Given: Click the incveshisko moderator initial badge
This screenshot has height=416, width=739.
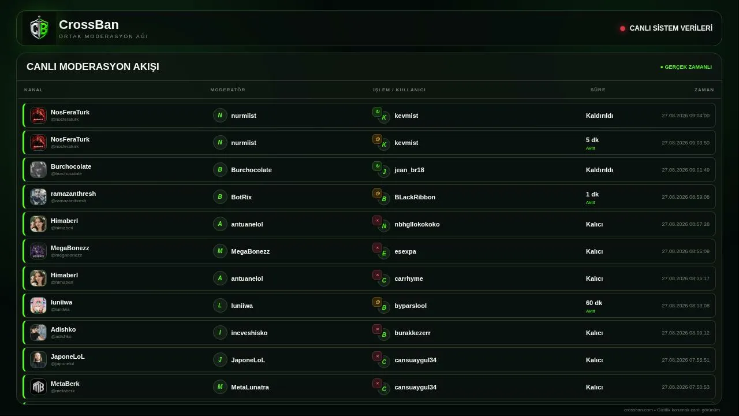Looking at the screenshot, I should pos(219,333).
